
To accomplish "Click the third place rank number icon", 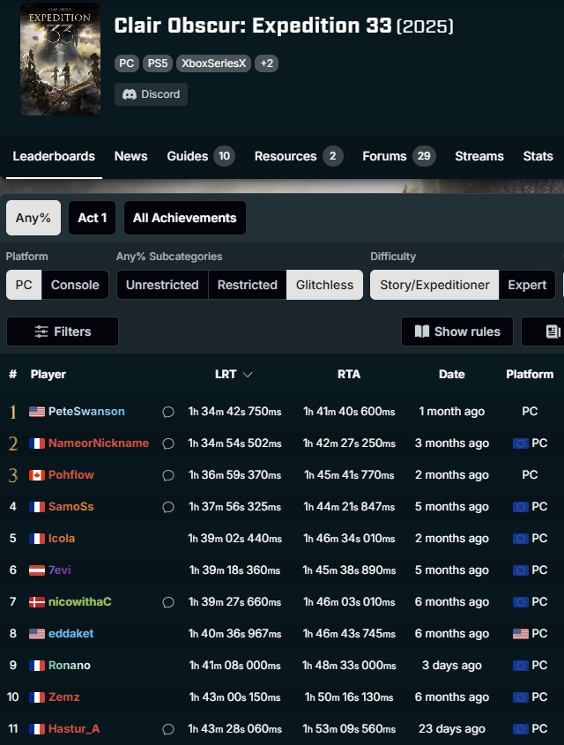I will point(13,475).
